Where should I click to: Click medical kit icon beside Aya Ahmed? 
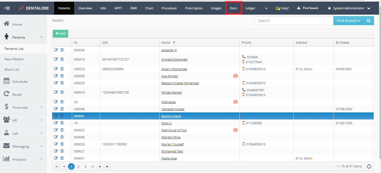tap(236, 76)
